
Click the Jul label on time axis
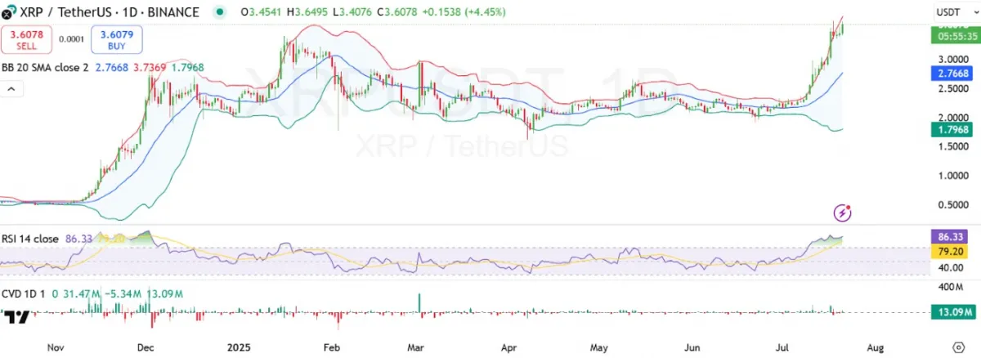[784, 347]
